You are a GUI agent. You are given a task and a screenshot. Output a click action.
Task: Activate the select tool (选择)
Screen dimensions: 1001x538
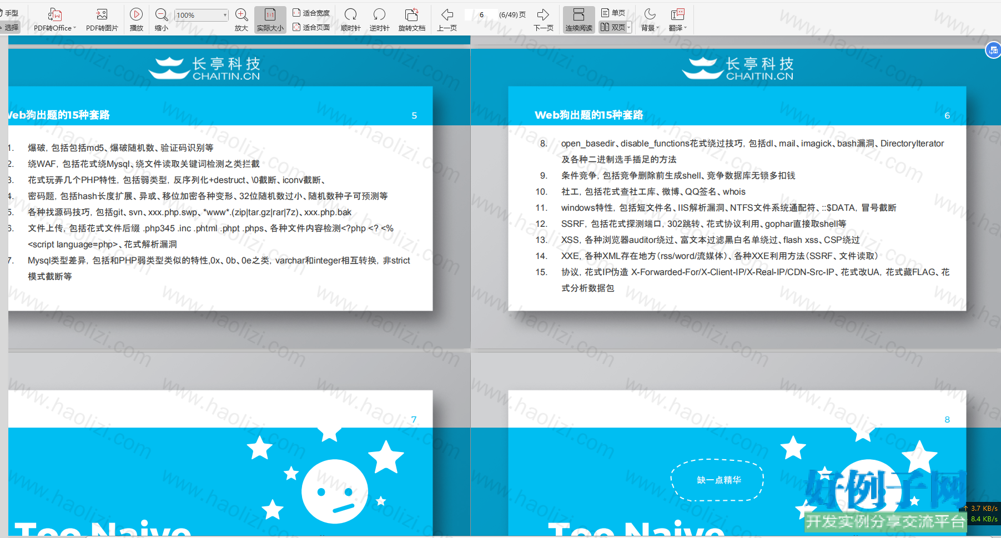point(10,27)
